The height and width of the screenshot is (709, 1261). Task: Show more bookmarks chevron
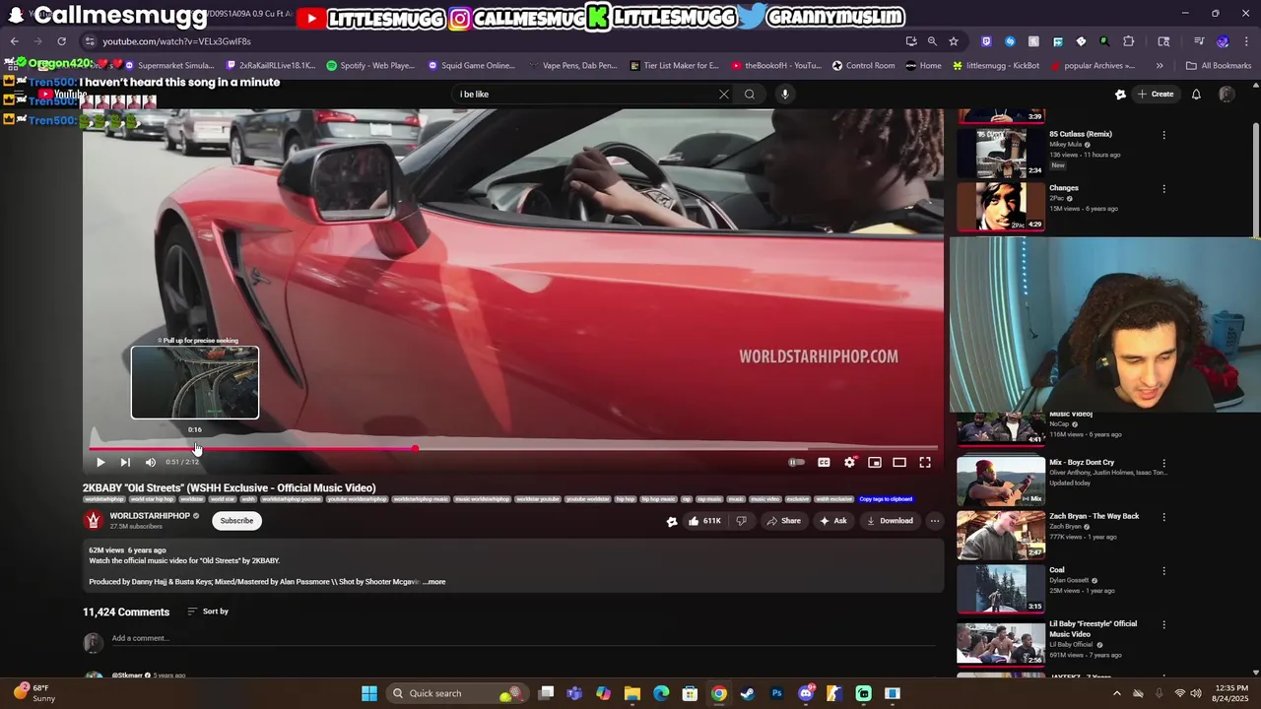(1160, 66)
